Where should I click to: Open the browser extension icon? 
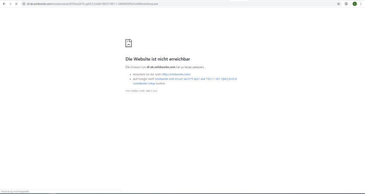(x=346, y=4)
